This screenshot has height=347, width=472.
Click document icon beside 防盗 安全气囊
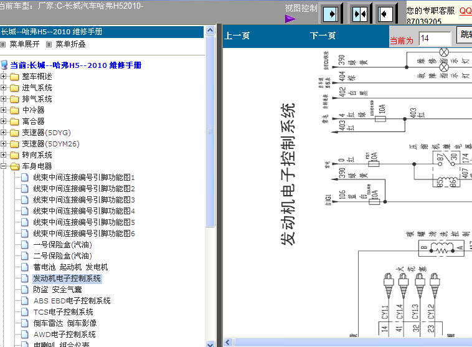coord(25,290)
